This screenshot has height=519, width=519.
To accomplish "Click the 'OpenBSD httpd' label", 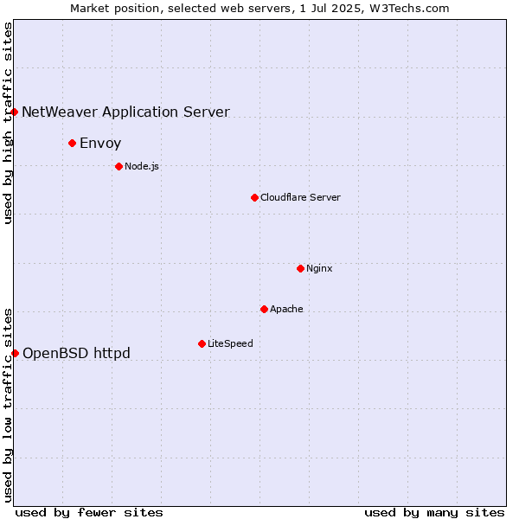I will [76, 354].
